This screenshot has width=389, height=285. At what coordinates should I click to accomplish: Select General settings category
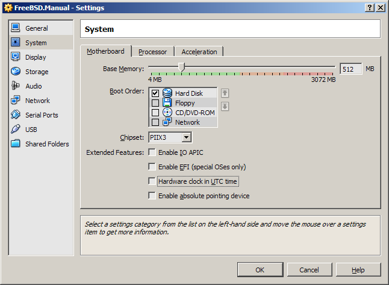(x=41, y=28)
